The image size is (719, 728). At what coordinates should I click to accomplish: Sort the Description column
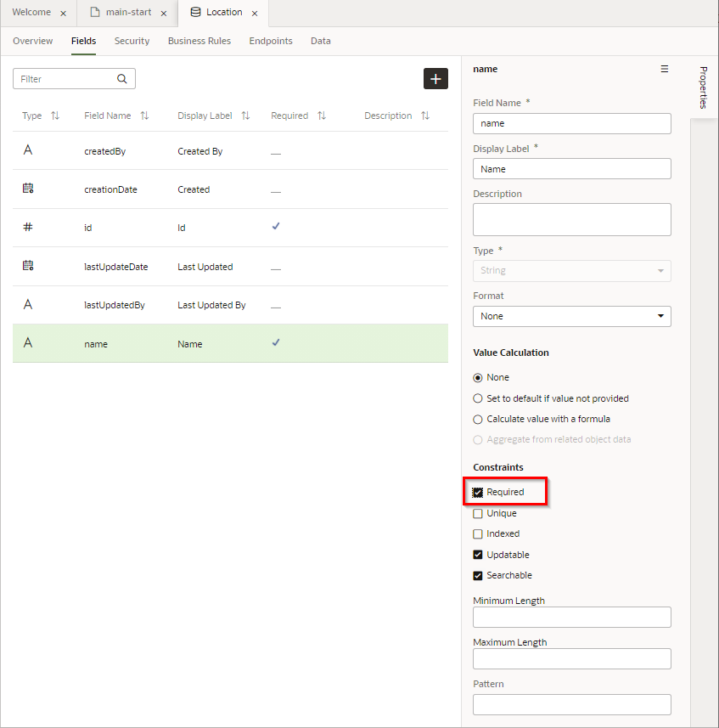(x=425, y=116)
